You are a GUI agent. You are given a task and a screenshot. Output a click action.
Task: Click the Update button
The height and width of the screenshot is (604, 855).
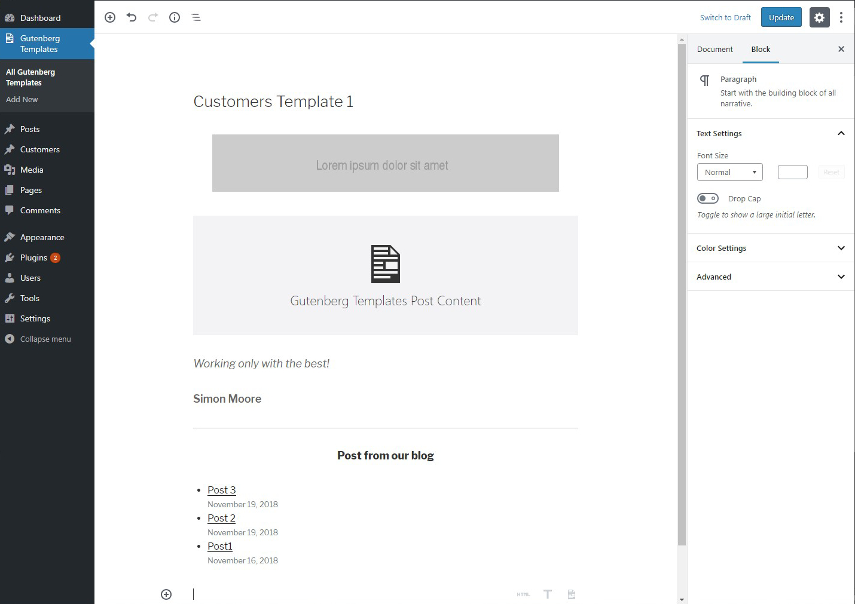(781, 17)
